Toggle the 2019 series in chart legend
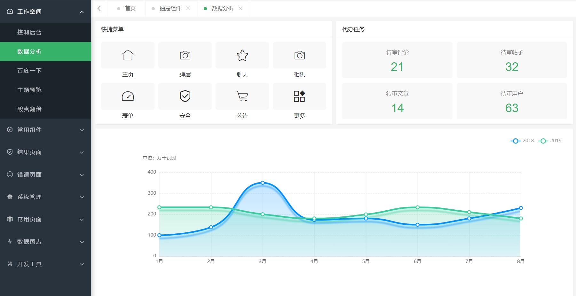The image size is (576, 296). coord(550,141)
